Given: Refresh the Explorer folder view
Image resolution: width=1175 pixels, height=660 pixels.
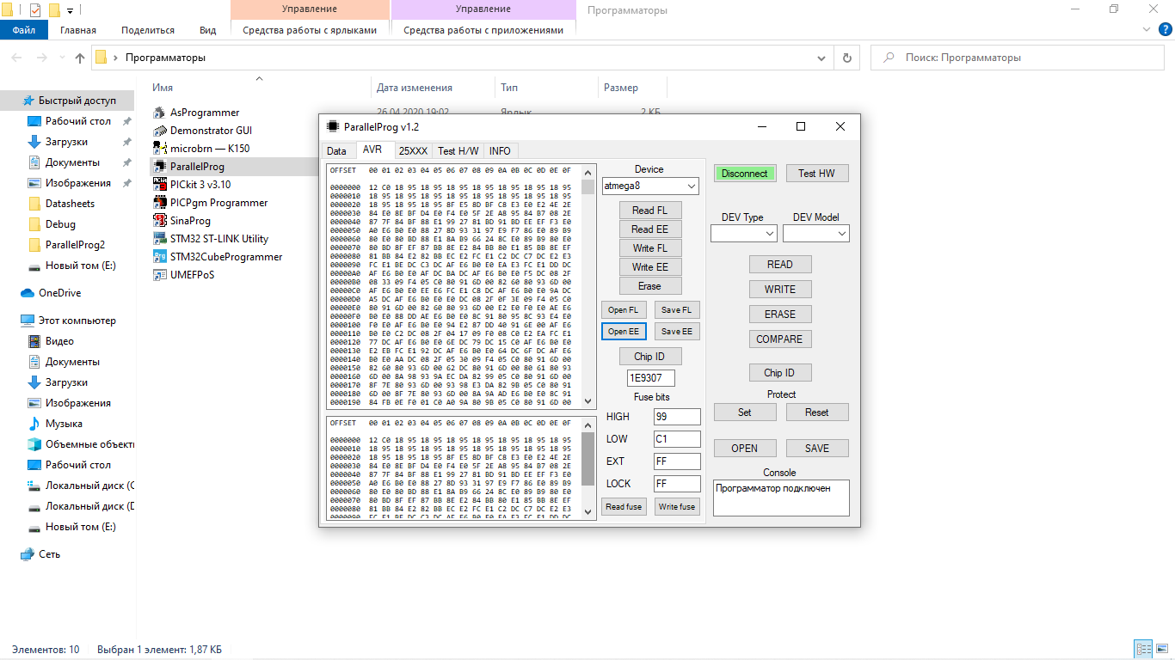Looking at the screenshot, I should point(847,58).
